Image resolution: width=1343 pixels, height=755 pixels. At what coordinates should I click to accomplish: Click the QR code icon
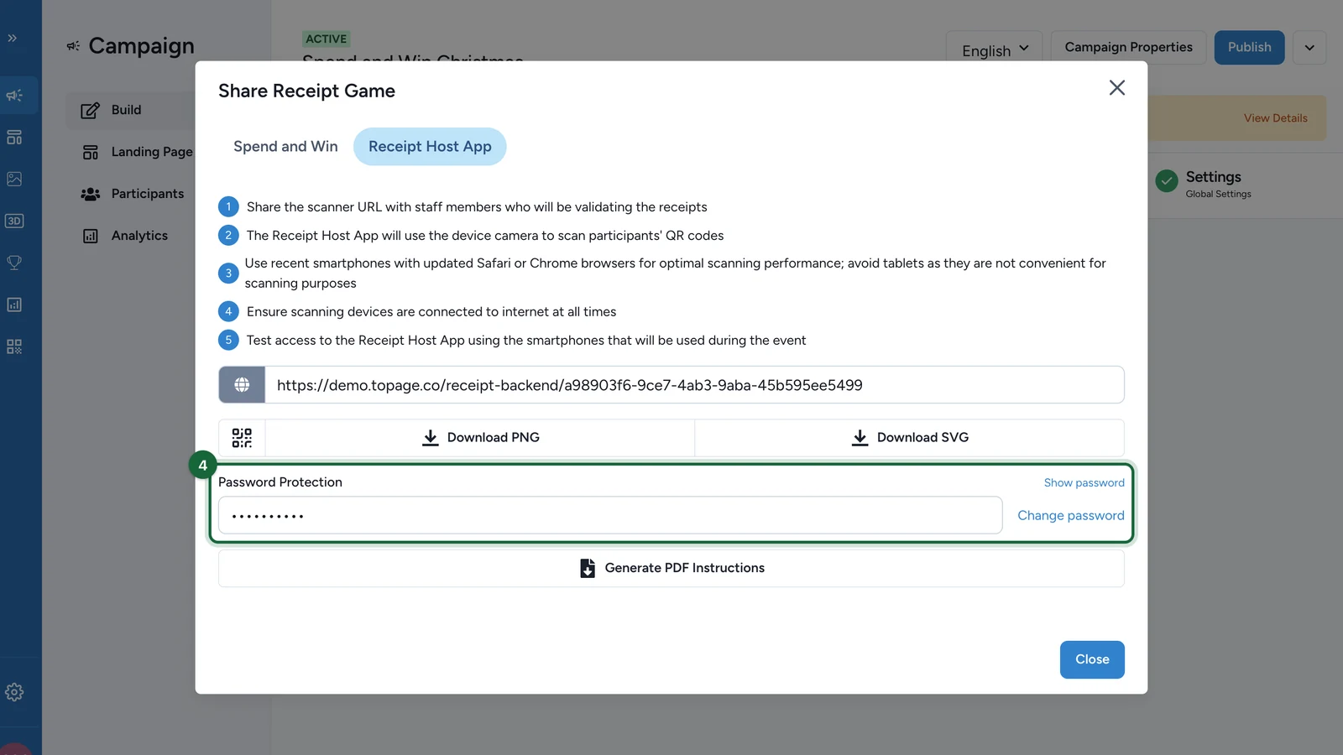(242, 438)
